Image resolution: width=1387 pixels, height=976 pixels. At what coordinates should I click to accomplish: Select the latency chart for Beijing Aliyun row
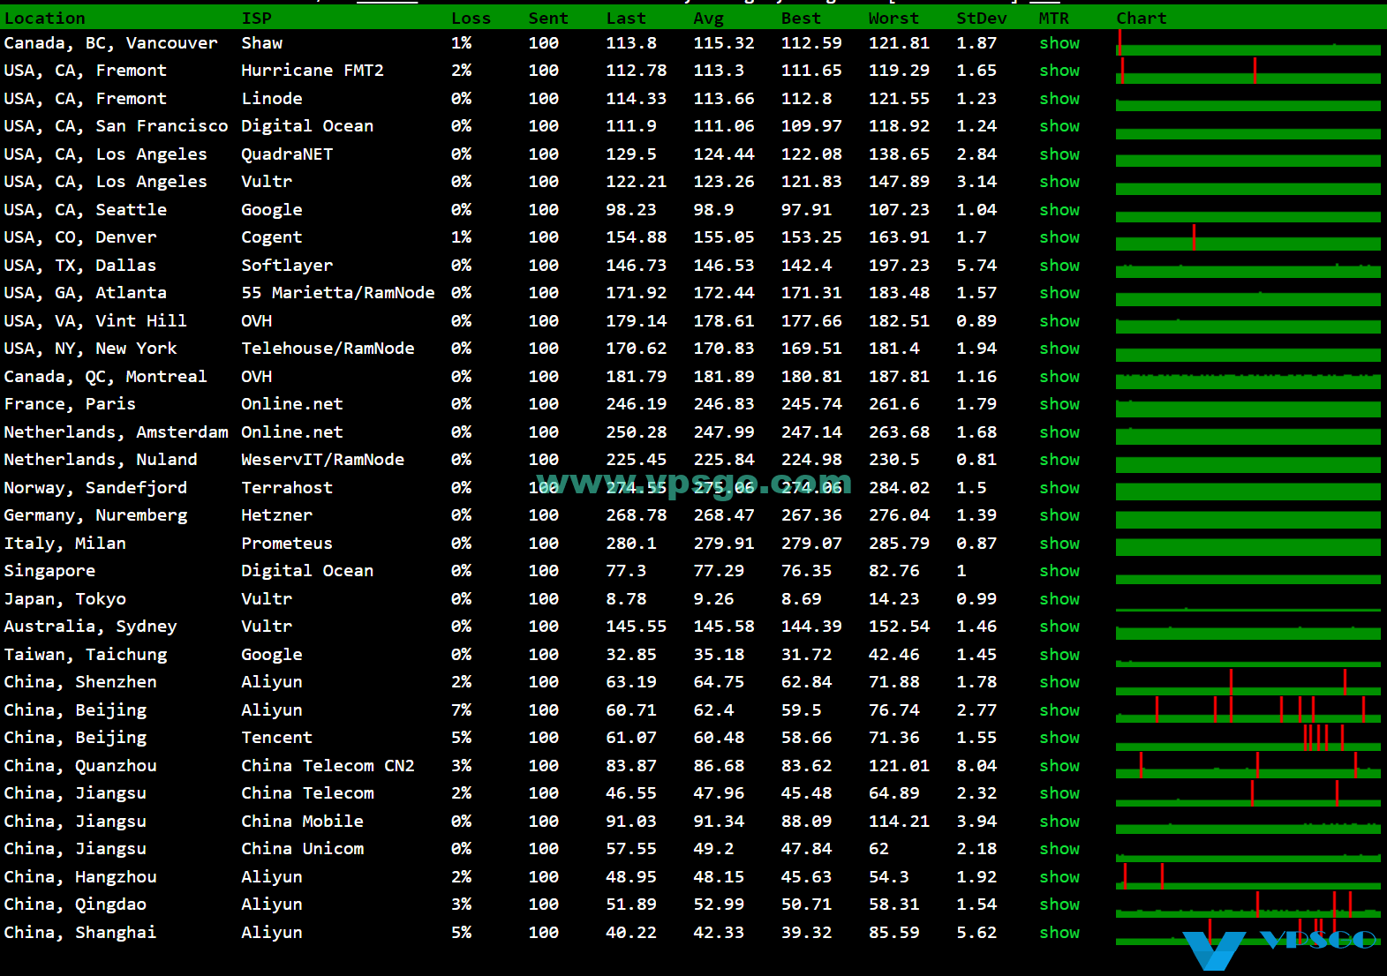1248,709
